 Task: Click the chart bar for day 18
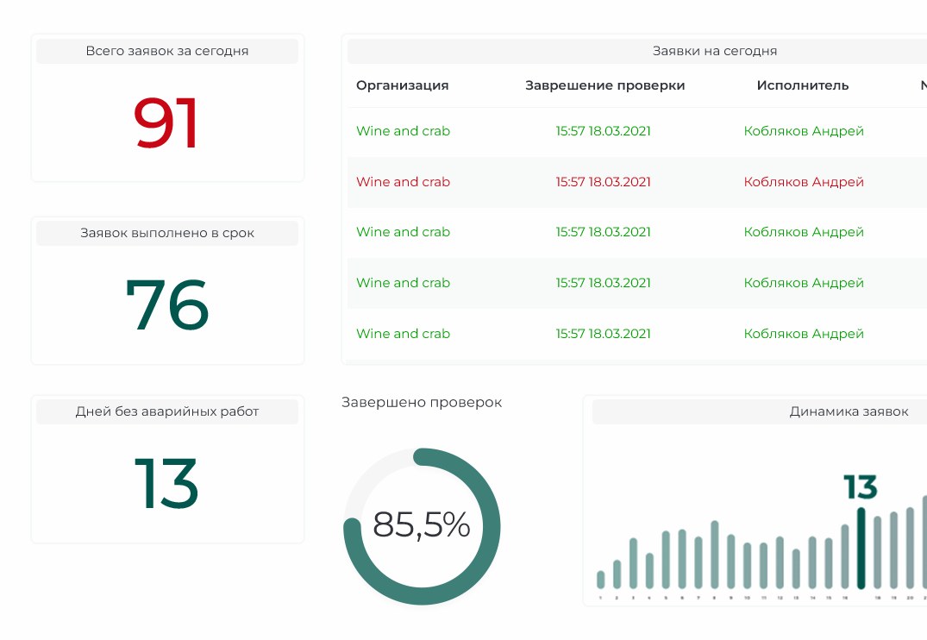(877, 553)
